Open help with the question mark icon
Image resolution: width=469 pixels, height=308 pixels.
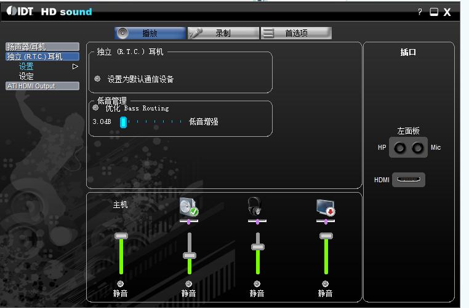point(420,12)
